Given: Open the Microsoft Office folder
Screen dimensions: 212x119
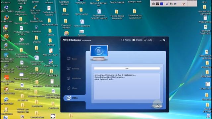Looking at the screenshot, I should tap(21, 20).
